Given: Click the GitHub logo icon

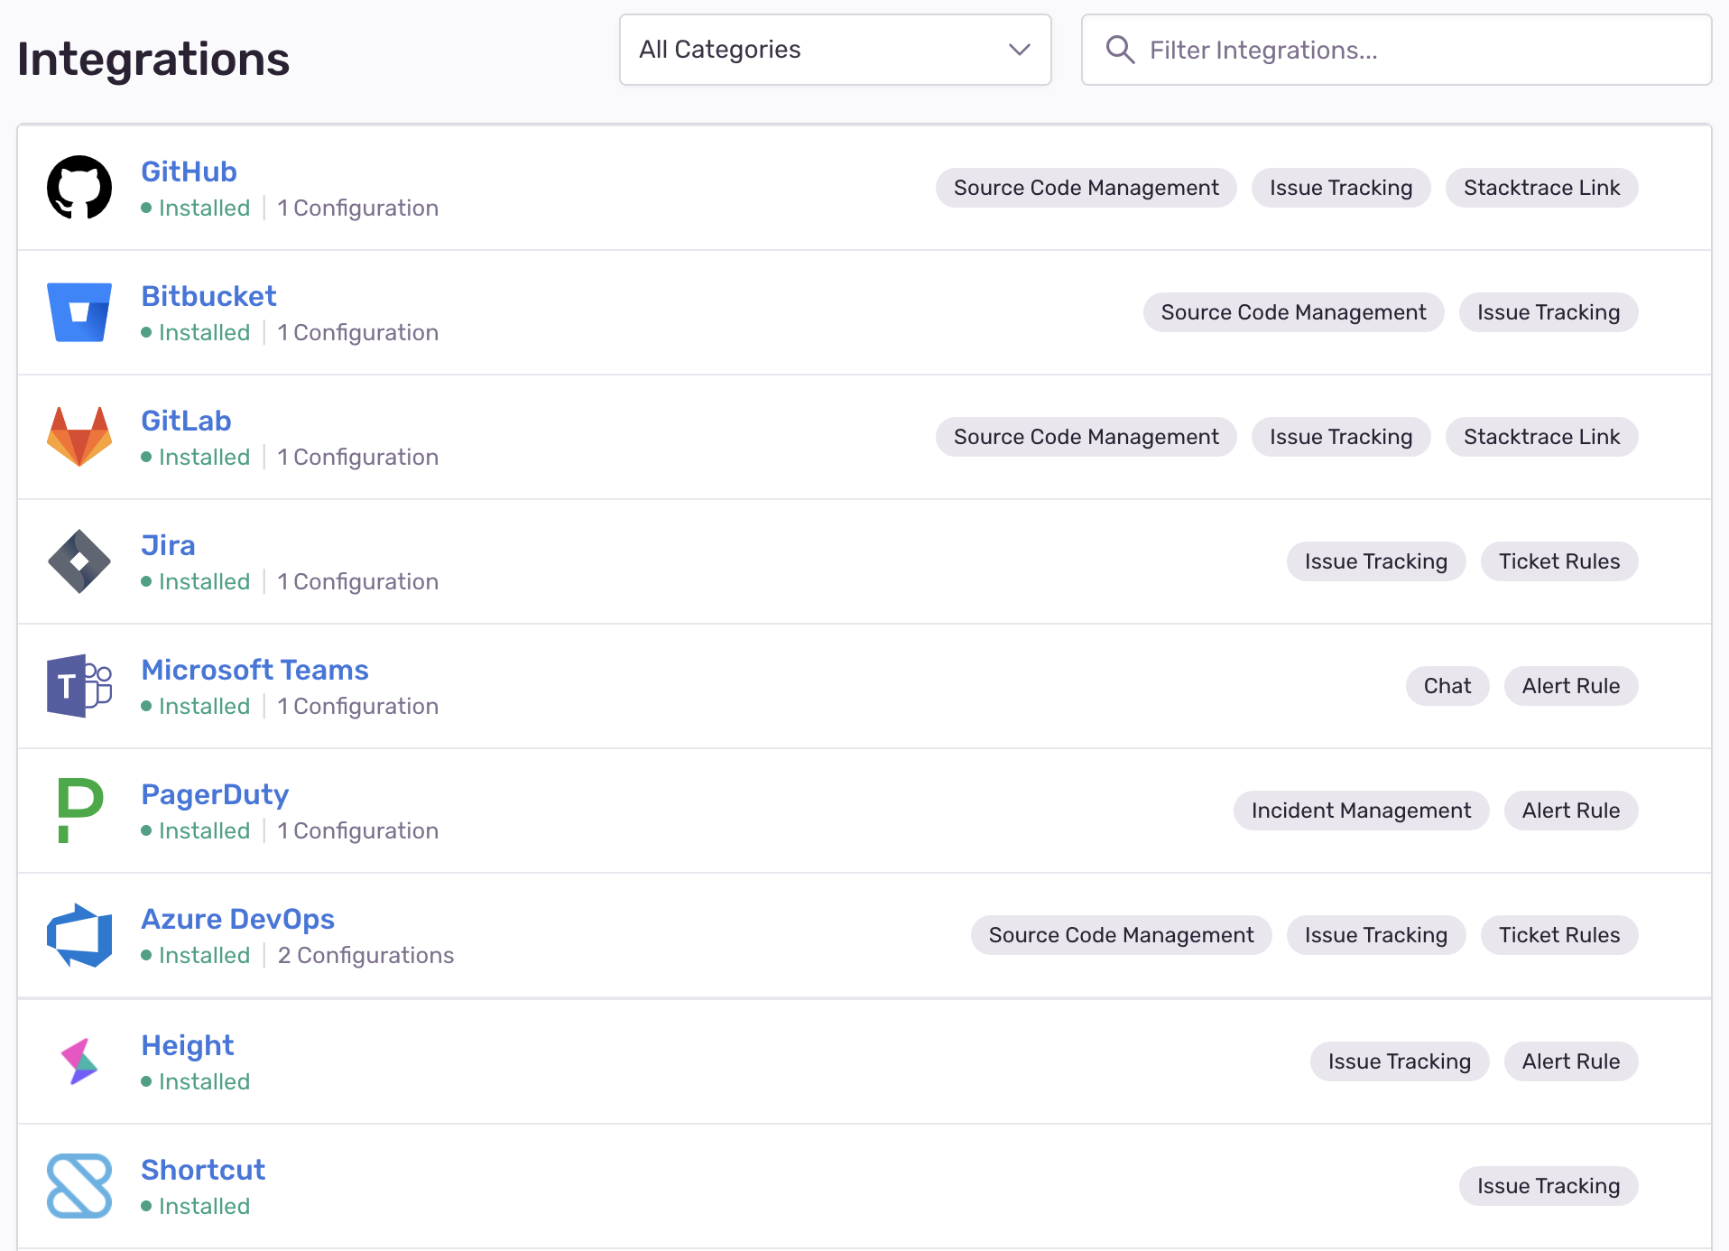Looking at the screenshot, I should tap(79, 187).
